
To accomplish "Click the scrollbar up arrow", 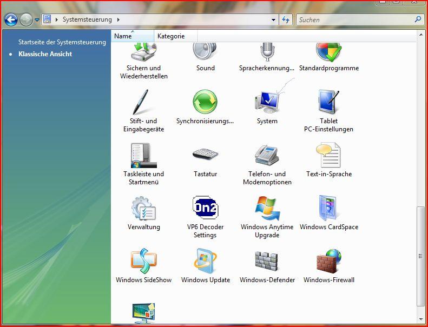I will (x=420, y=35).
